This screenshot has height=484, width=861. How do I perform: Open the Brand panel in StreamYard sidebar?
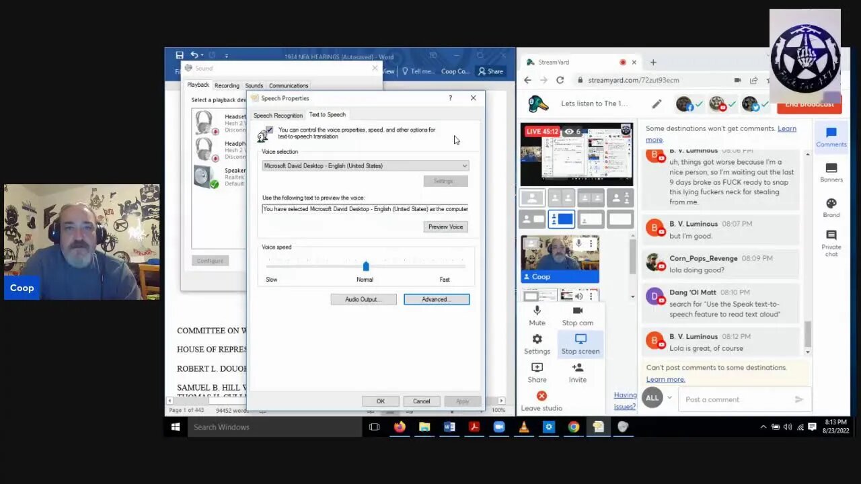click(x=831, y=208)
